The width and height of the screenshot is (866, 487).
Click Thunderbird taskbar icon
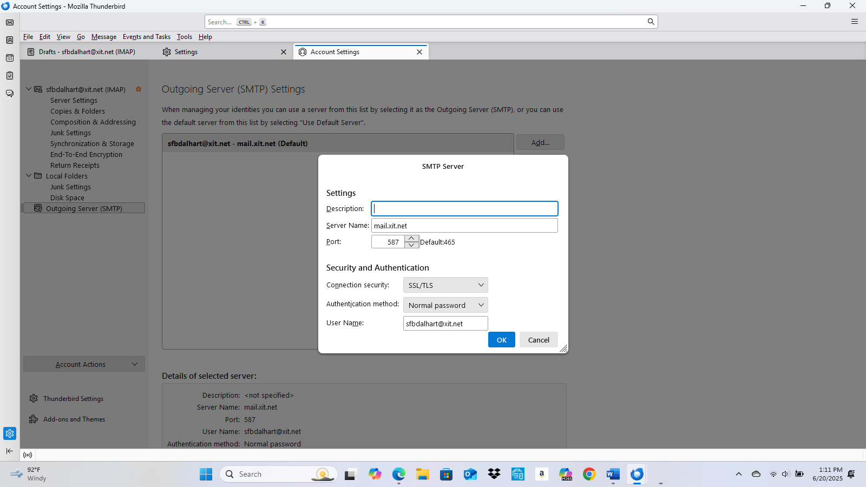tap(637, 475)
